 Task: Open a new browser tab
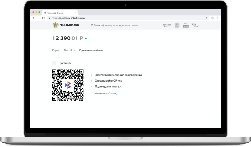coord(81,13)
